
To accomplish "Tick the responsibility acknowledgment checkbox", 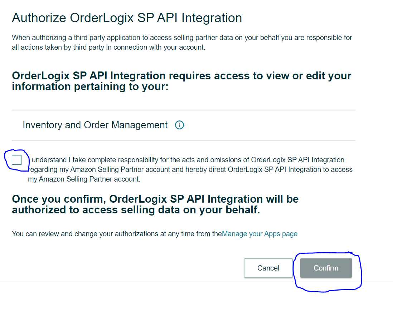I will (17, 160).
